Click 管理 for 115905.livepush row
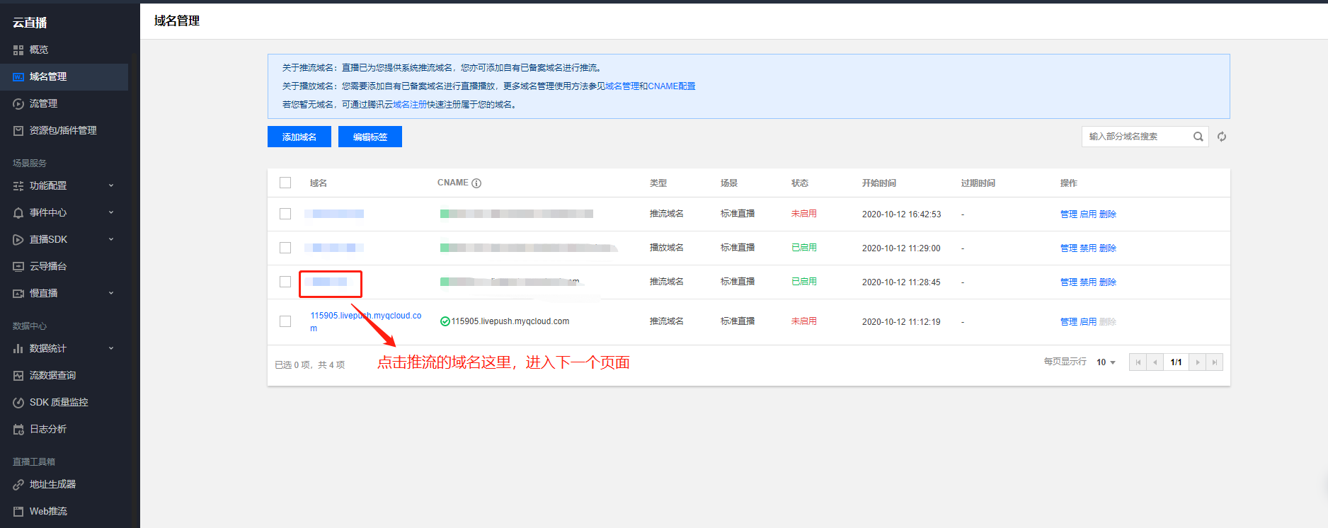 coord(1069,322)
